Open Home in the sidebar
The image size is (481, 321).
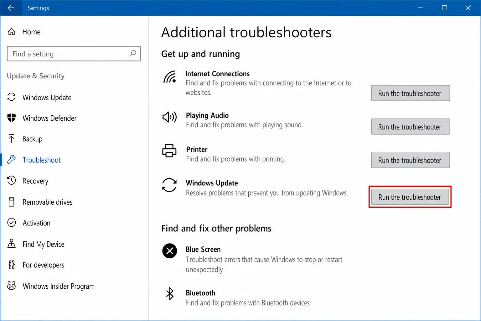pos(31,32)
